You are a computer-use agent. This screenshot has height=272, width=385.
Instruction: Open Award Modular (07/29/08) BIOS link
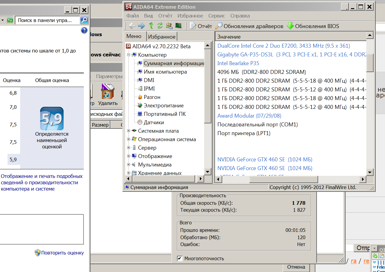coord(249,116)
